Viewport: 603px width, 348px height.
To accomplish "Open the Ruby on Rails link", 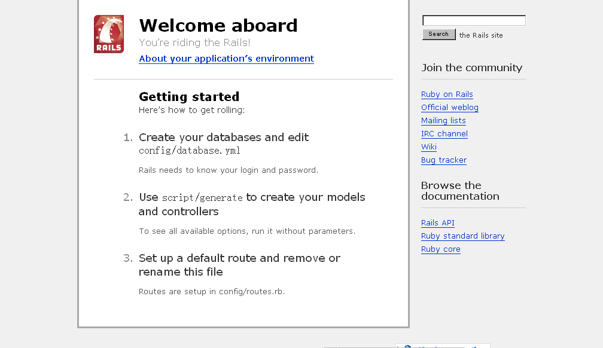I will pyautogui.click(x=447, y=94).
